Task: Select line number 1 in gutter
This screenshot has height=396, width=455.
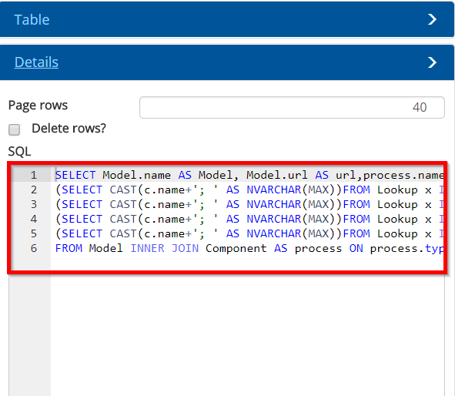Action: [34, 175]
